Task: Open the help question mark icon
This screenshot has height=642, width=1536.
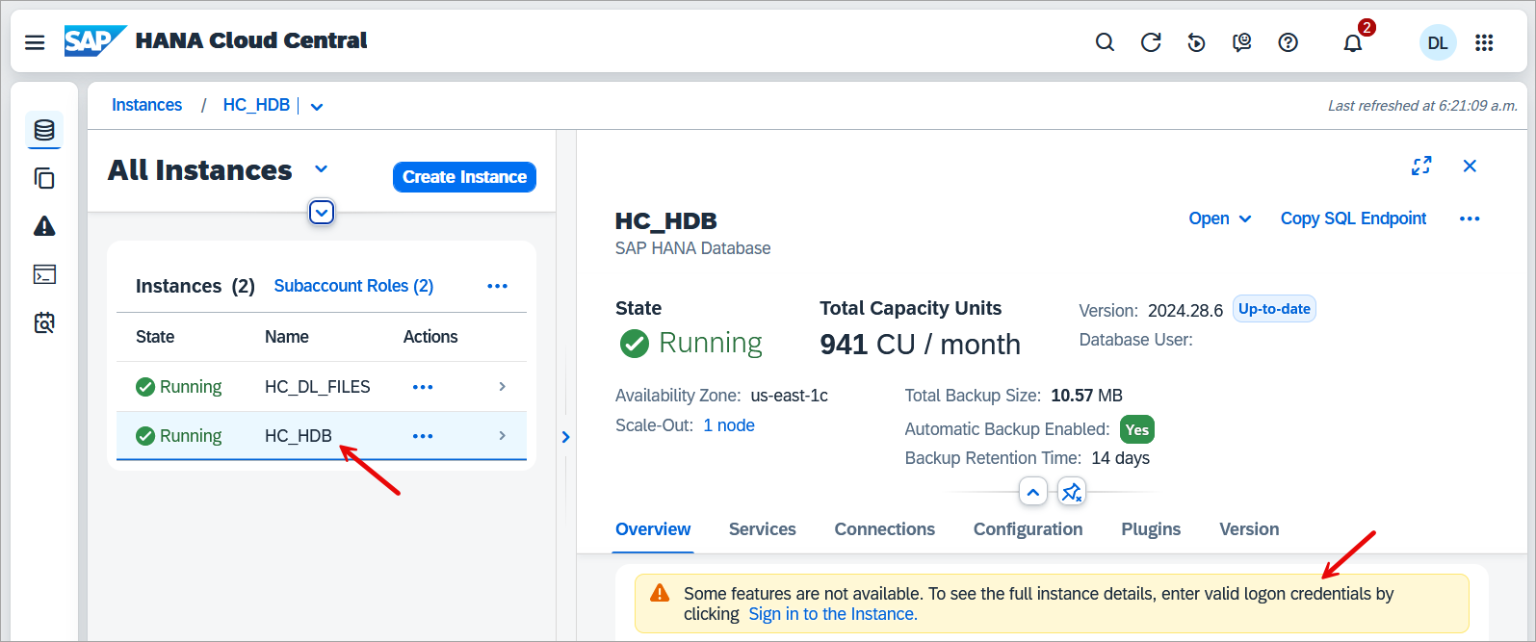Action: 1288,42
